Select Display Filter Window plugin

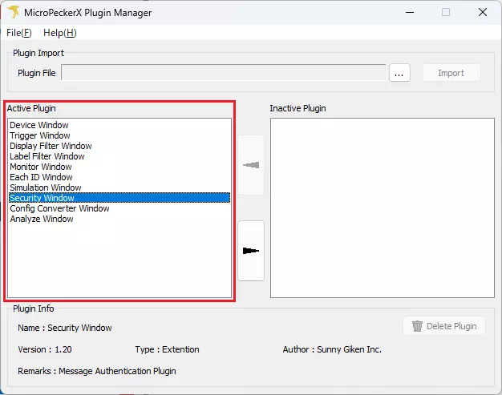pos(119,146)
